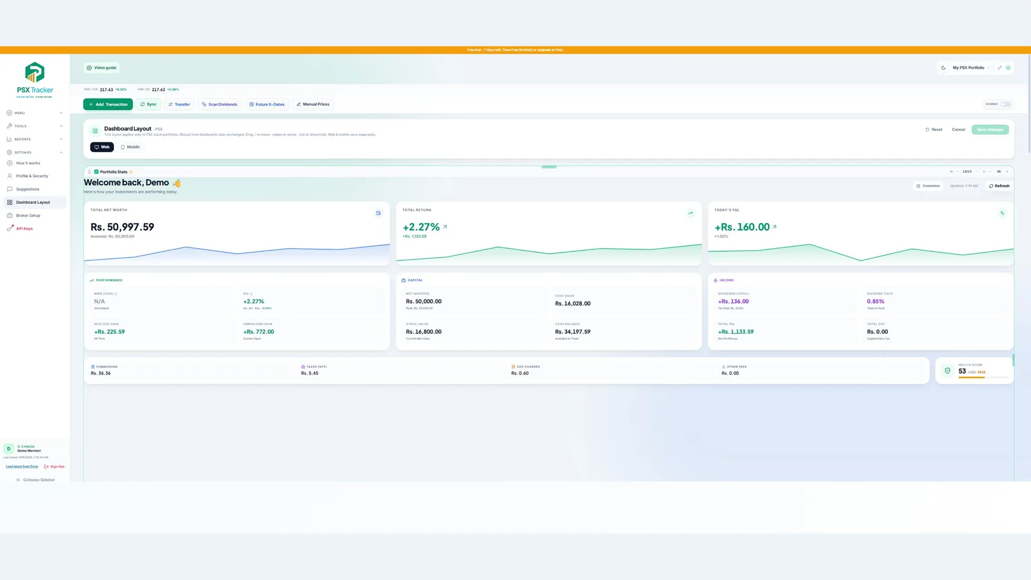Increase widget height with H plus
1031x580 pixels.
(x=1007, y=171)
